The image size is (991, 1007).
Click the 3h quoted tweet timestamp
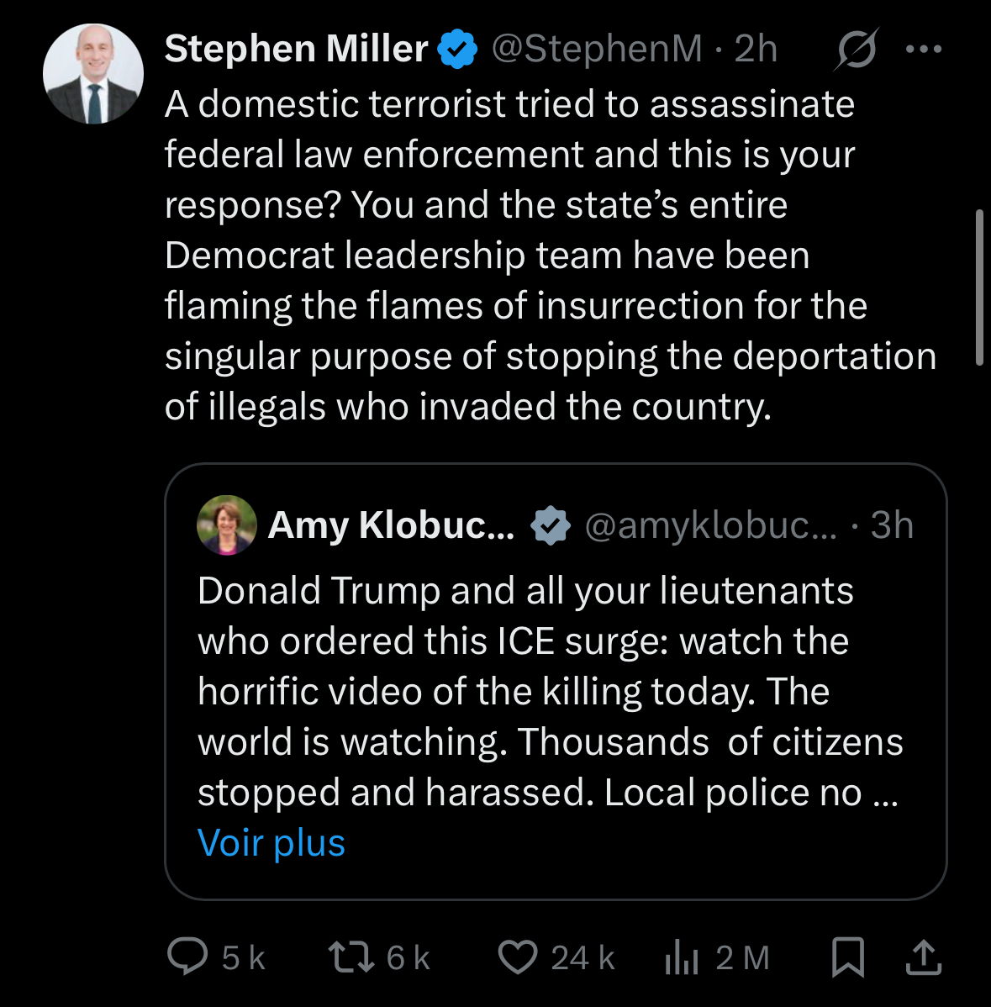(x=892, y=525)
